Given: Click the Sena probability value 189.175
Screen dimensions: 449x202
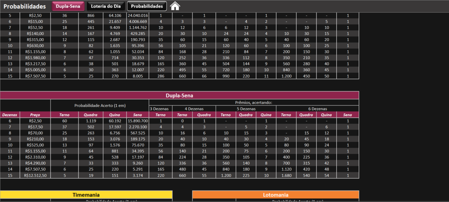Looking at the screenshot, I should pyautogui.click(x=138, y=139).
